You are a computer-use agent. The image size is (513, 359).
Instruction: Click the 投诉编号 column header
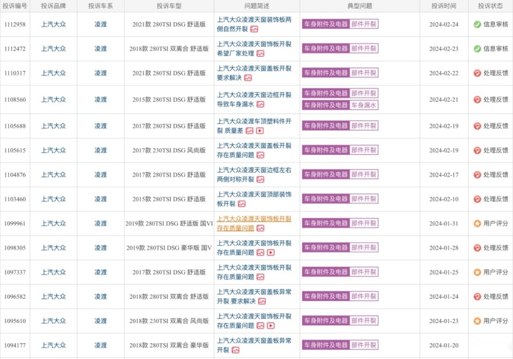pyautogui.click(x=14, y=6)
